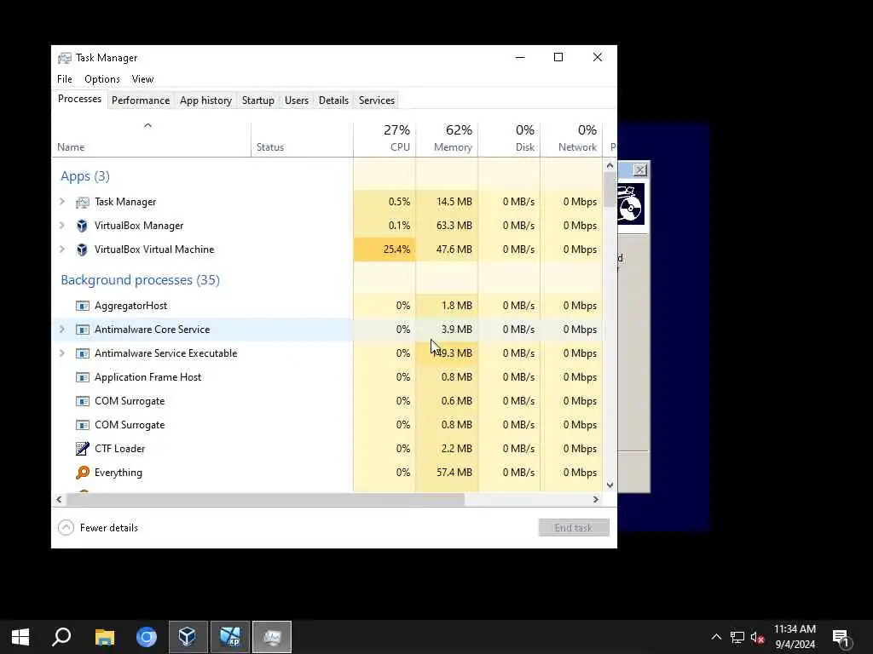
Task: Collapse to Fewer details
Action: [x=98, y=528]
